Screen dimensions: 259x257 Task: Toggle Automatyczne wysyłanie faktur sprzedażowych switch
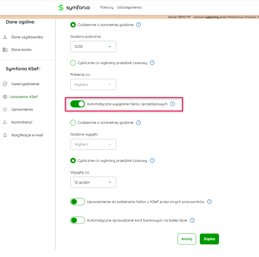[x=78, y=104]
